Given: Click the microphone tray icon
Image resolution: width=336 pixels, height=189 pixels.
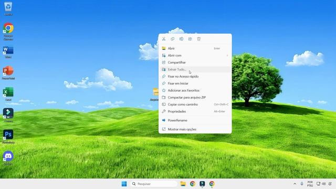Looking at the screenshot, I should pyautogui.click(x=302, y=184).
